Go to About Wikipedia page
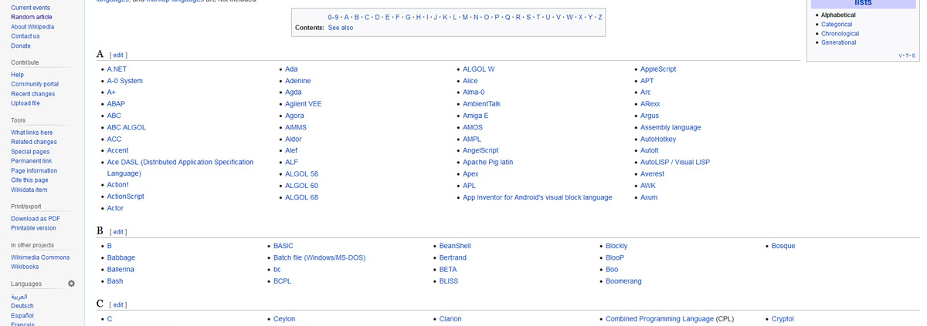927x326 pixels. (32, 27)
